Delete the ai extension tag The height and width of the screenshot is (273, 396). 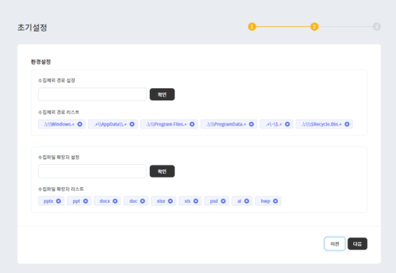(x=247, y=201)
